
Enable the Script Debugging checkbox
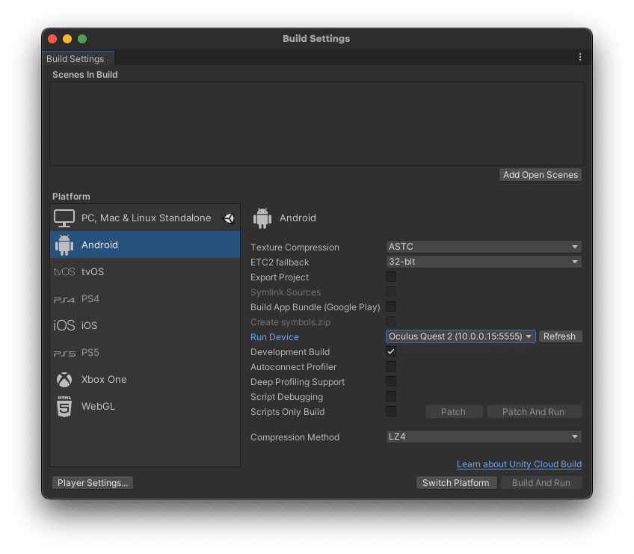pos(391,397)
